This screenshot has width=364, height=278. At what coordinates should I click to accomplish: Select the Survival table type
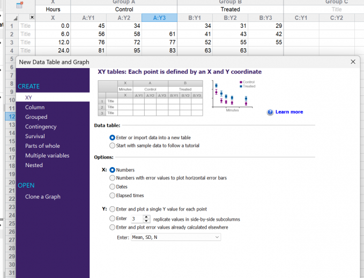pyautogui.click(x=35, y=137)
